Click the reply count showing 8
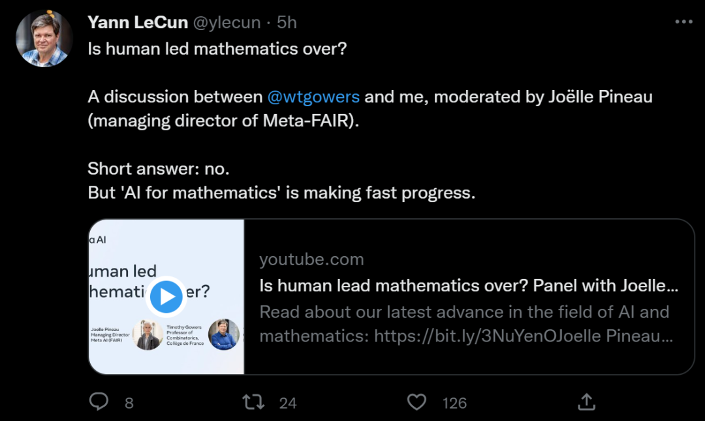 click(x=129, y=403)
